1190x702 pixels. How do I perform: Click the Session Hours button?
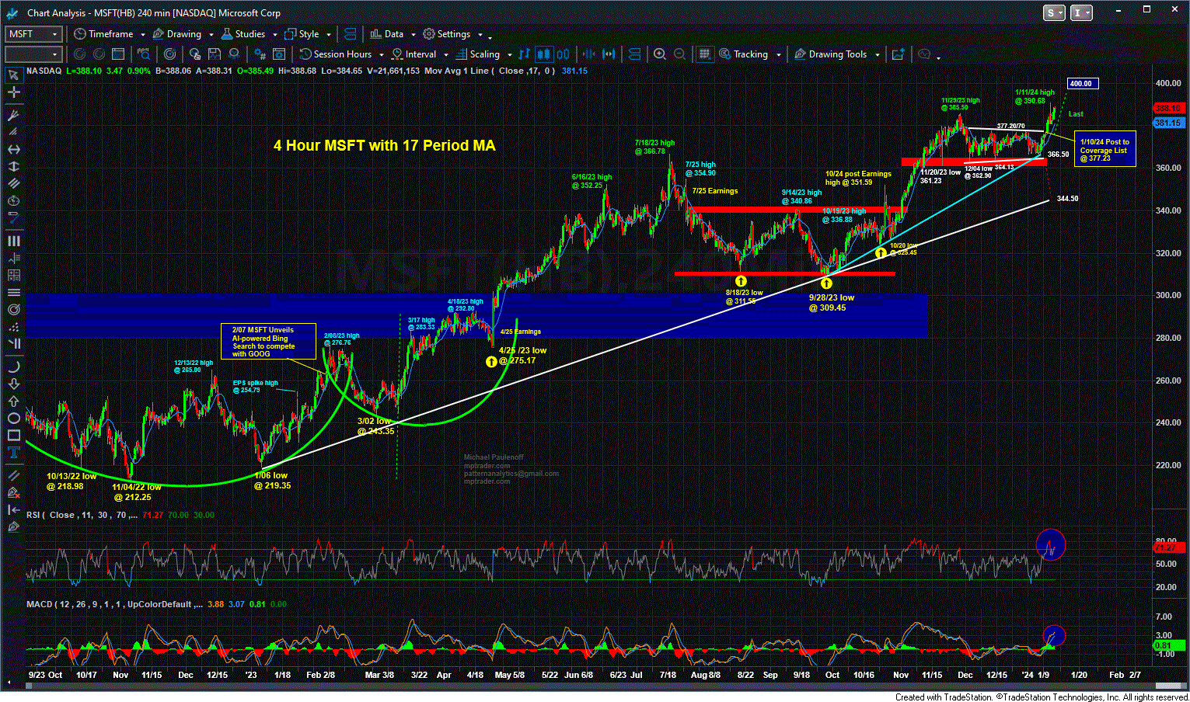point(336,54)
